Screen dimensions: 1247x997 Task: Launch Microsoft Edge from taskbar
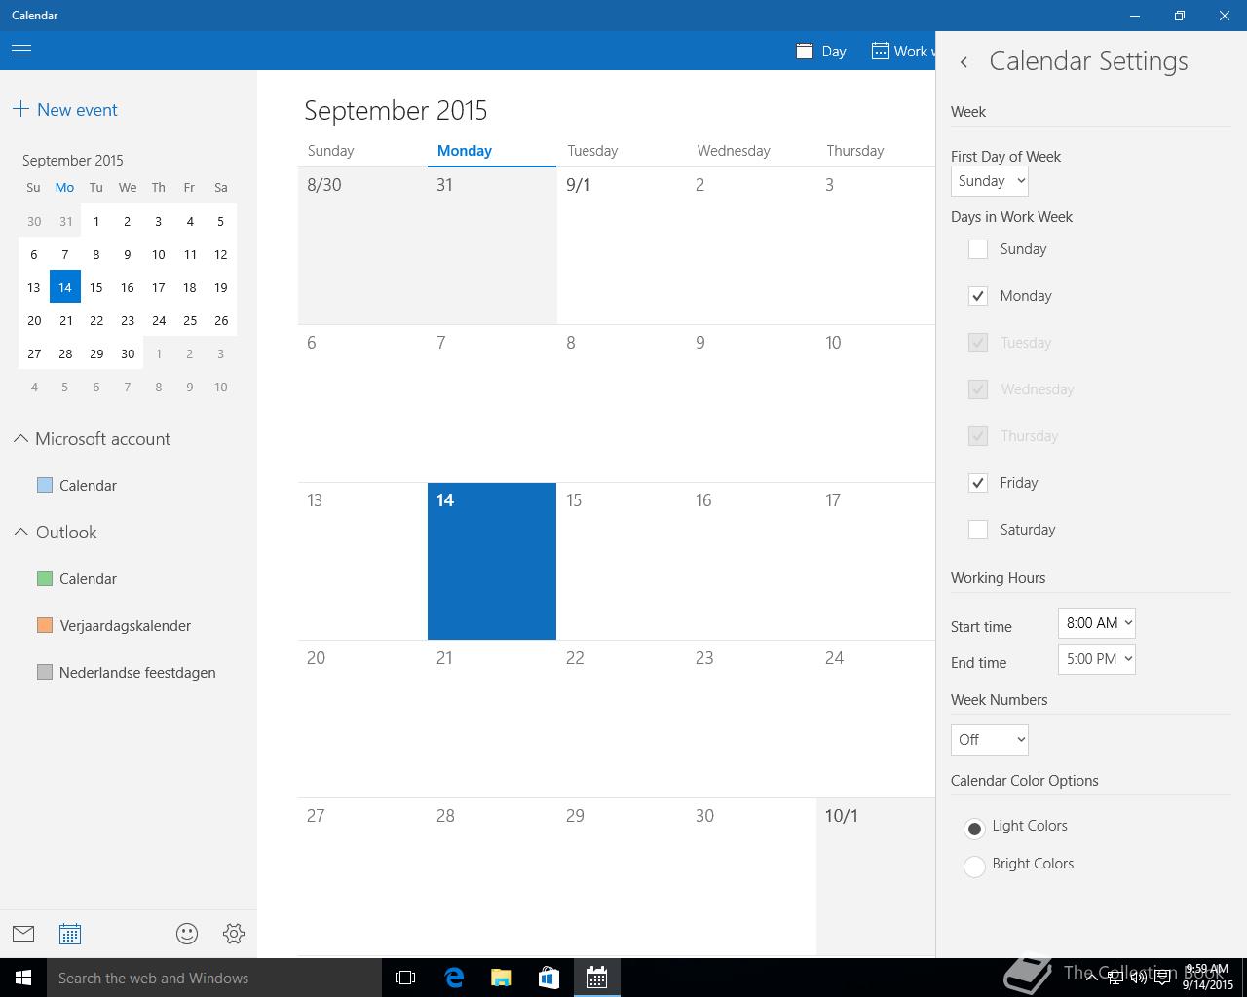[x=453, y=978]
